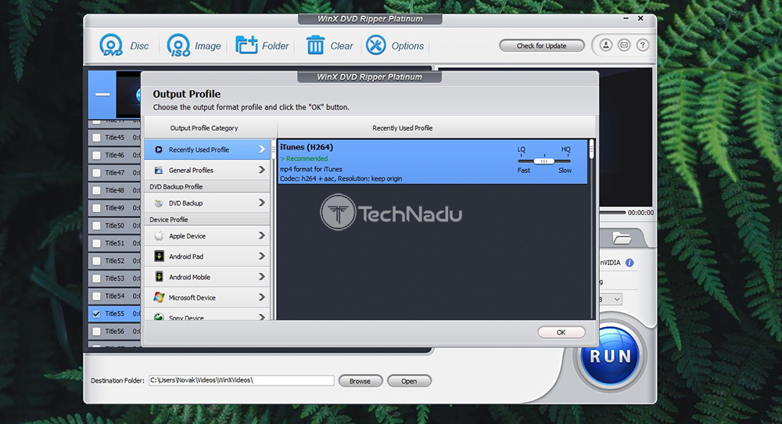Check the Title47 checkbox
Image resolution: width=782 pixels, height=424 pixels.
[x=96, y=173]
